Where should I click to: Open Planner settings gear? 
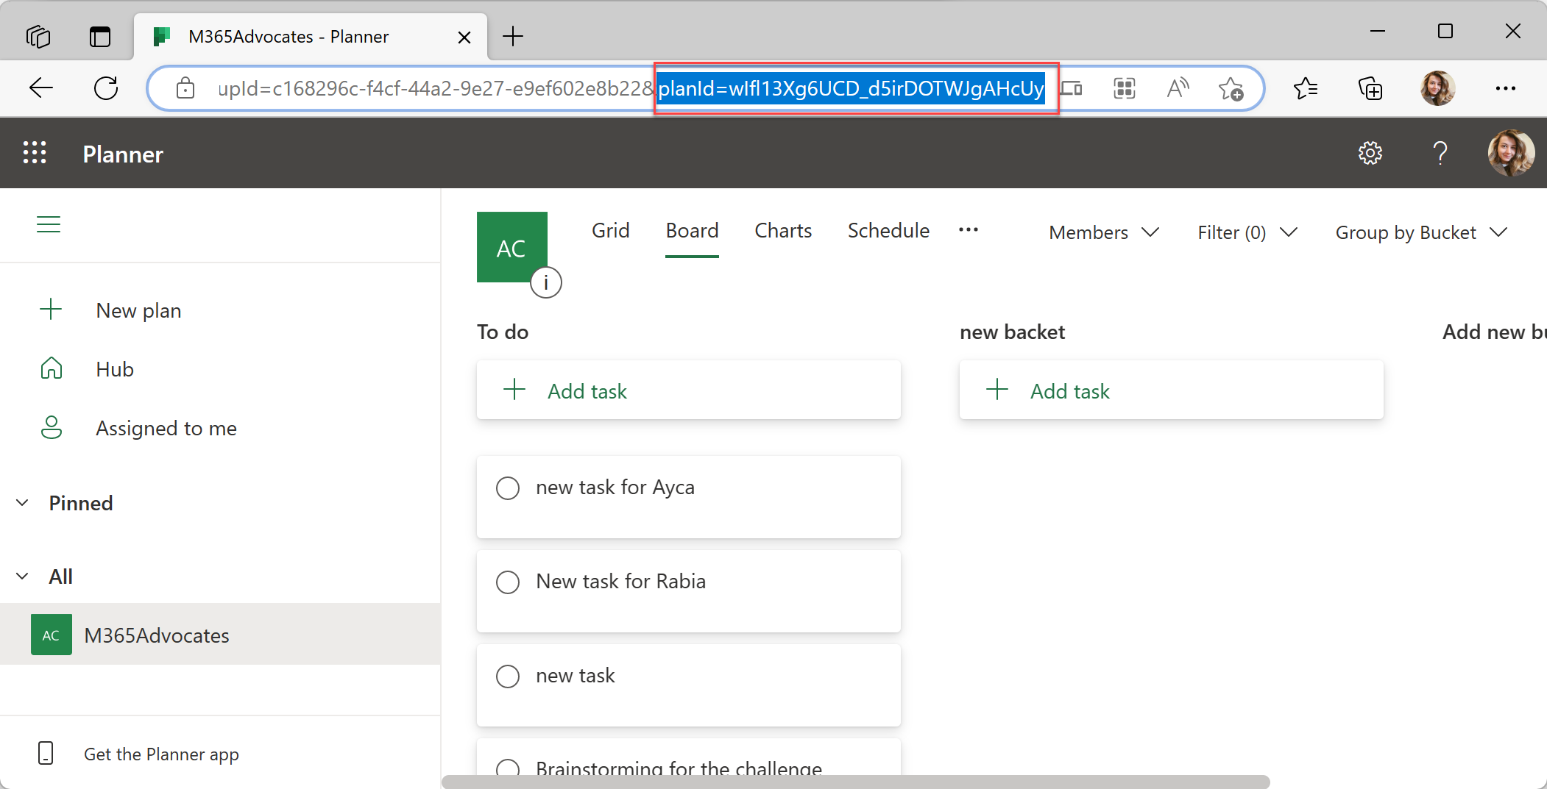click(x=1370, y=153)
